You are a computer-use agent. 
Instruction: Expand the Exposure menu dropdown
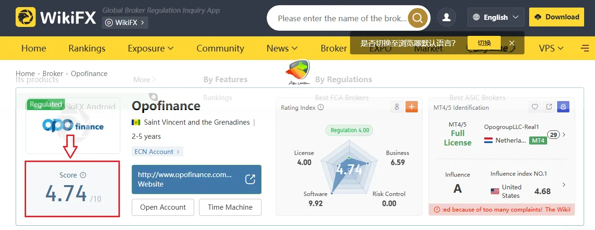[x=151, y=48]
